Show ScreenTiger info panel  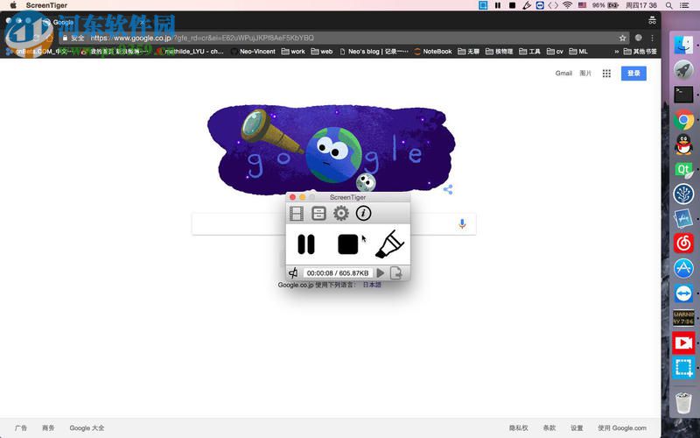coord(363,214)
